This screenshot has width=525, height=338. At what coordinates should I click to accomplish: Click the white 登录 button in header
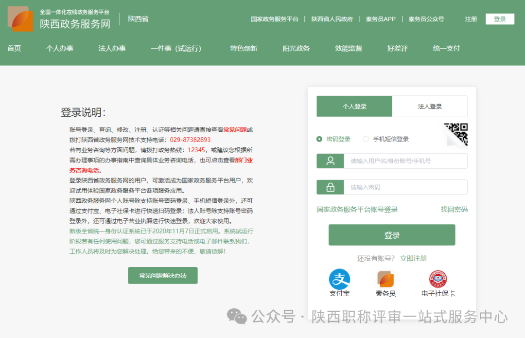point(500,19)
